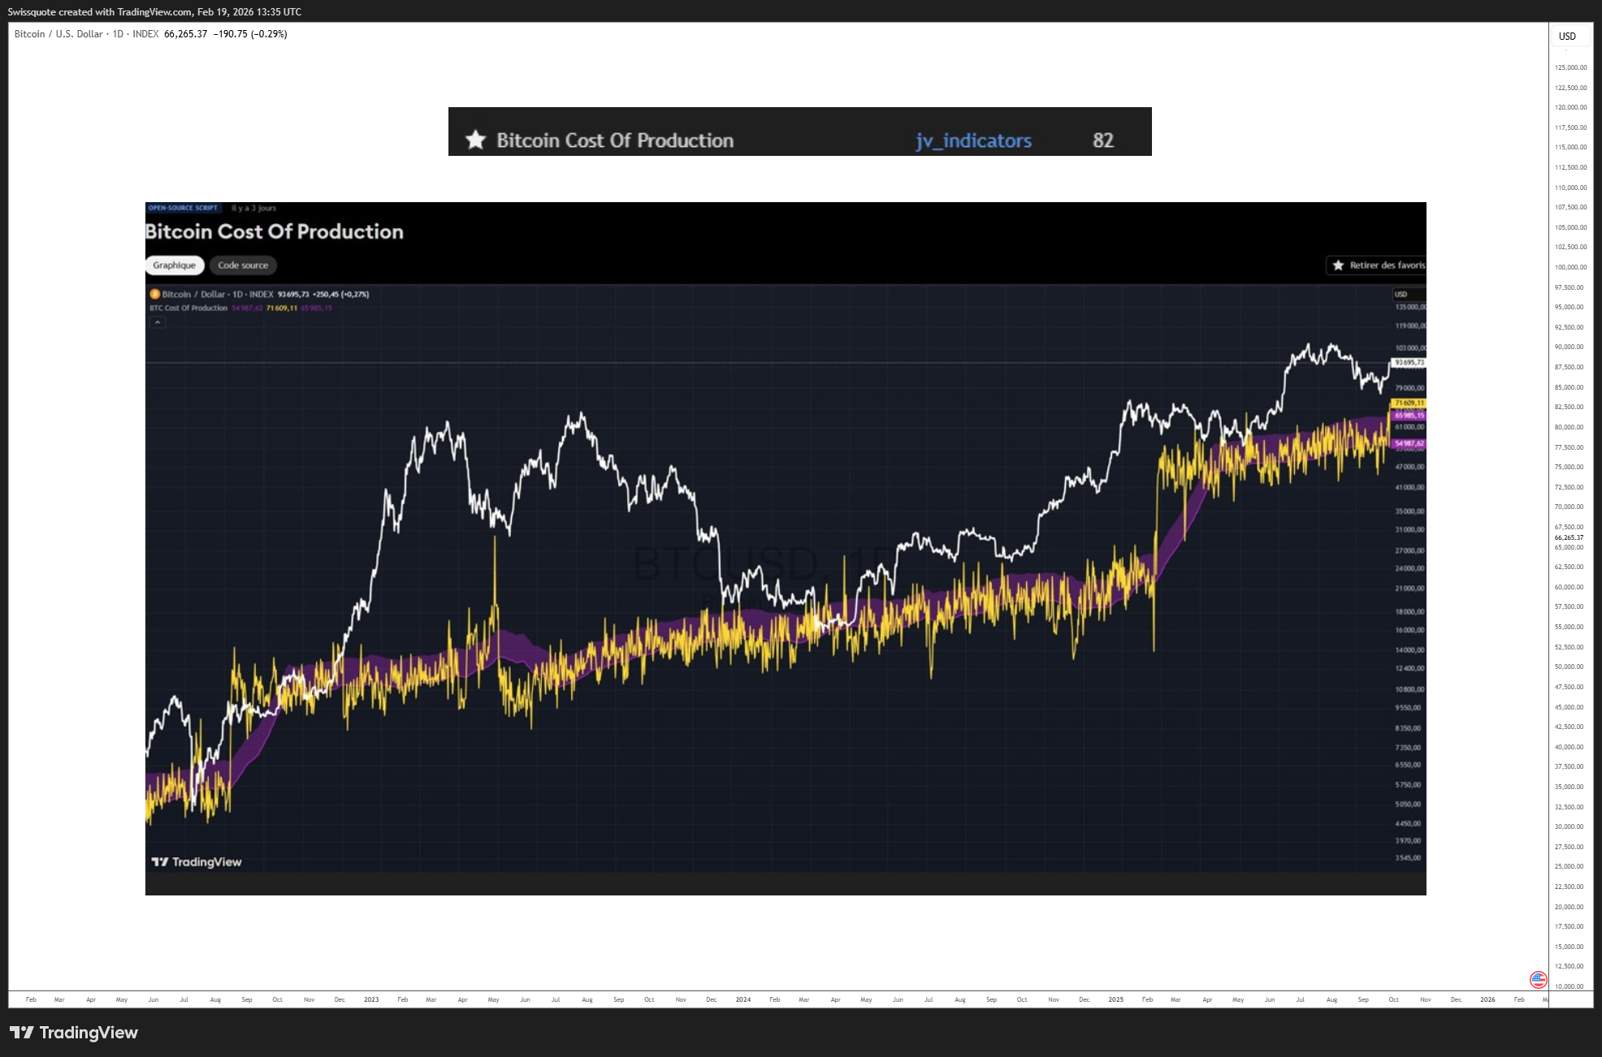Click the yellow 71609,11 price label
The image size is (1602, 1057).
point(1409,403)
